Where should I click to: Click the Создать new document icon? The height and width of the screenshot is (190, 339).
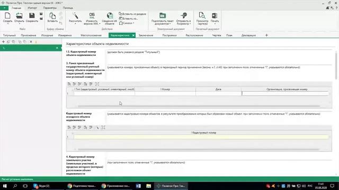click(7, 16)
